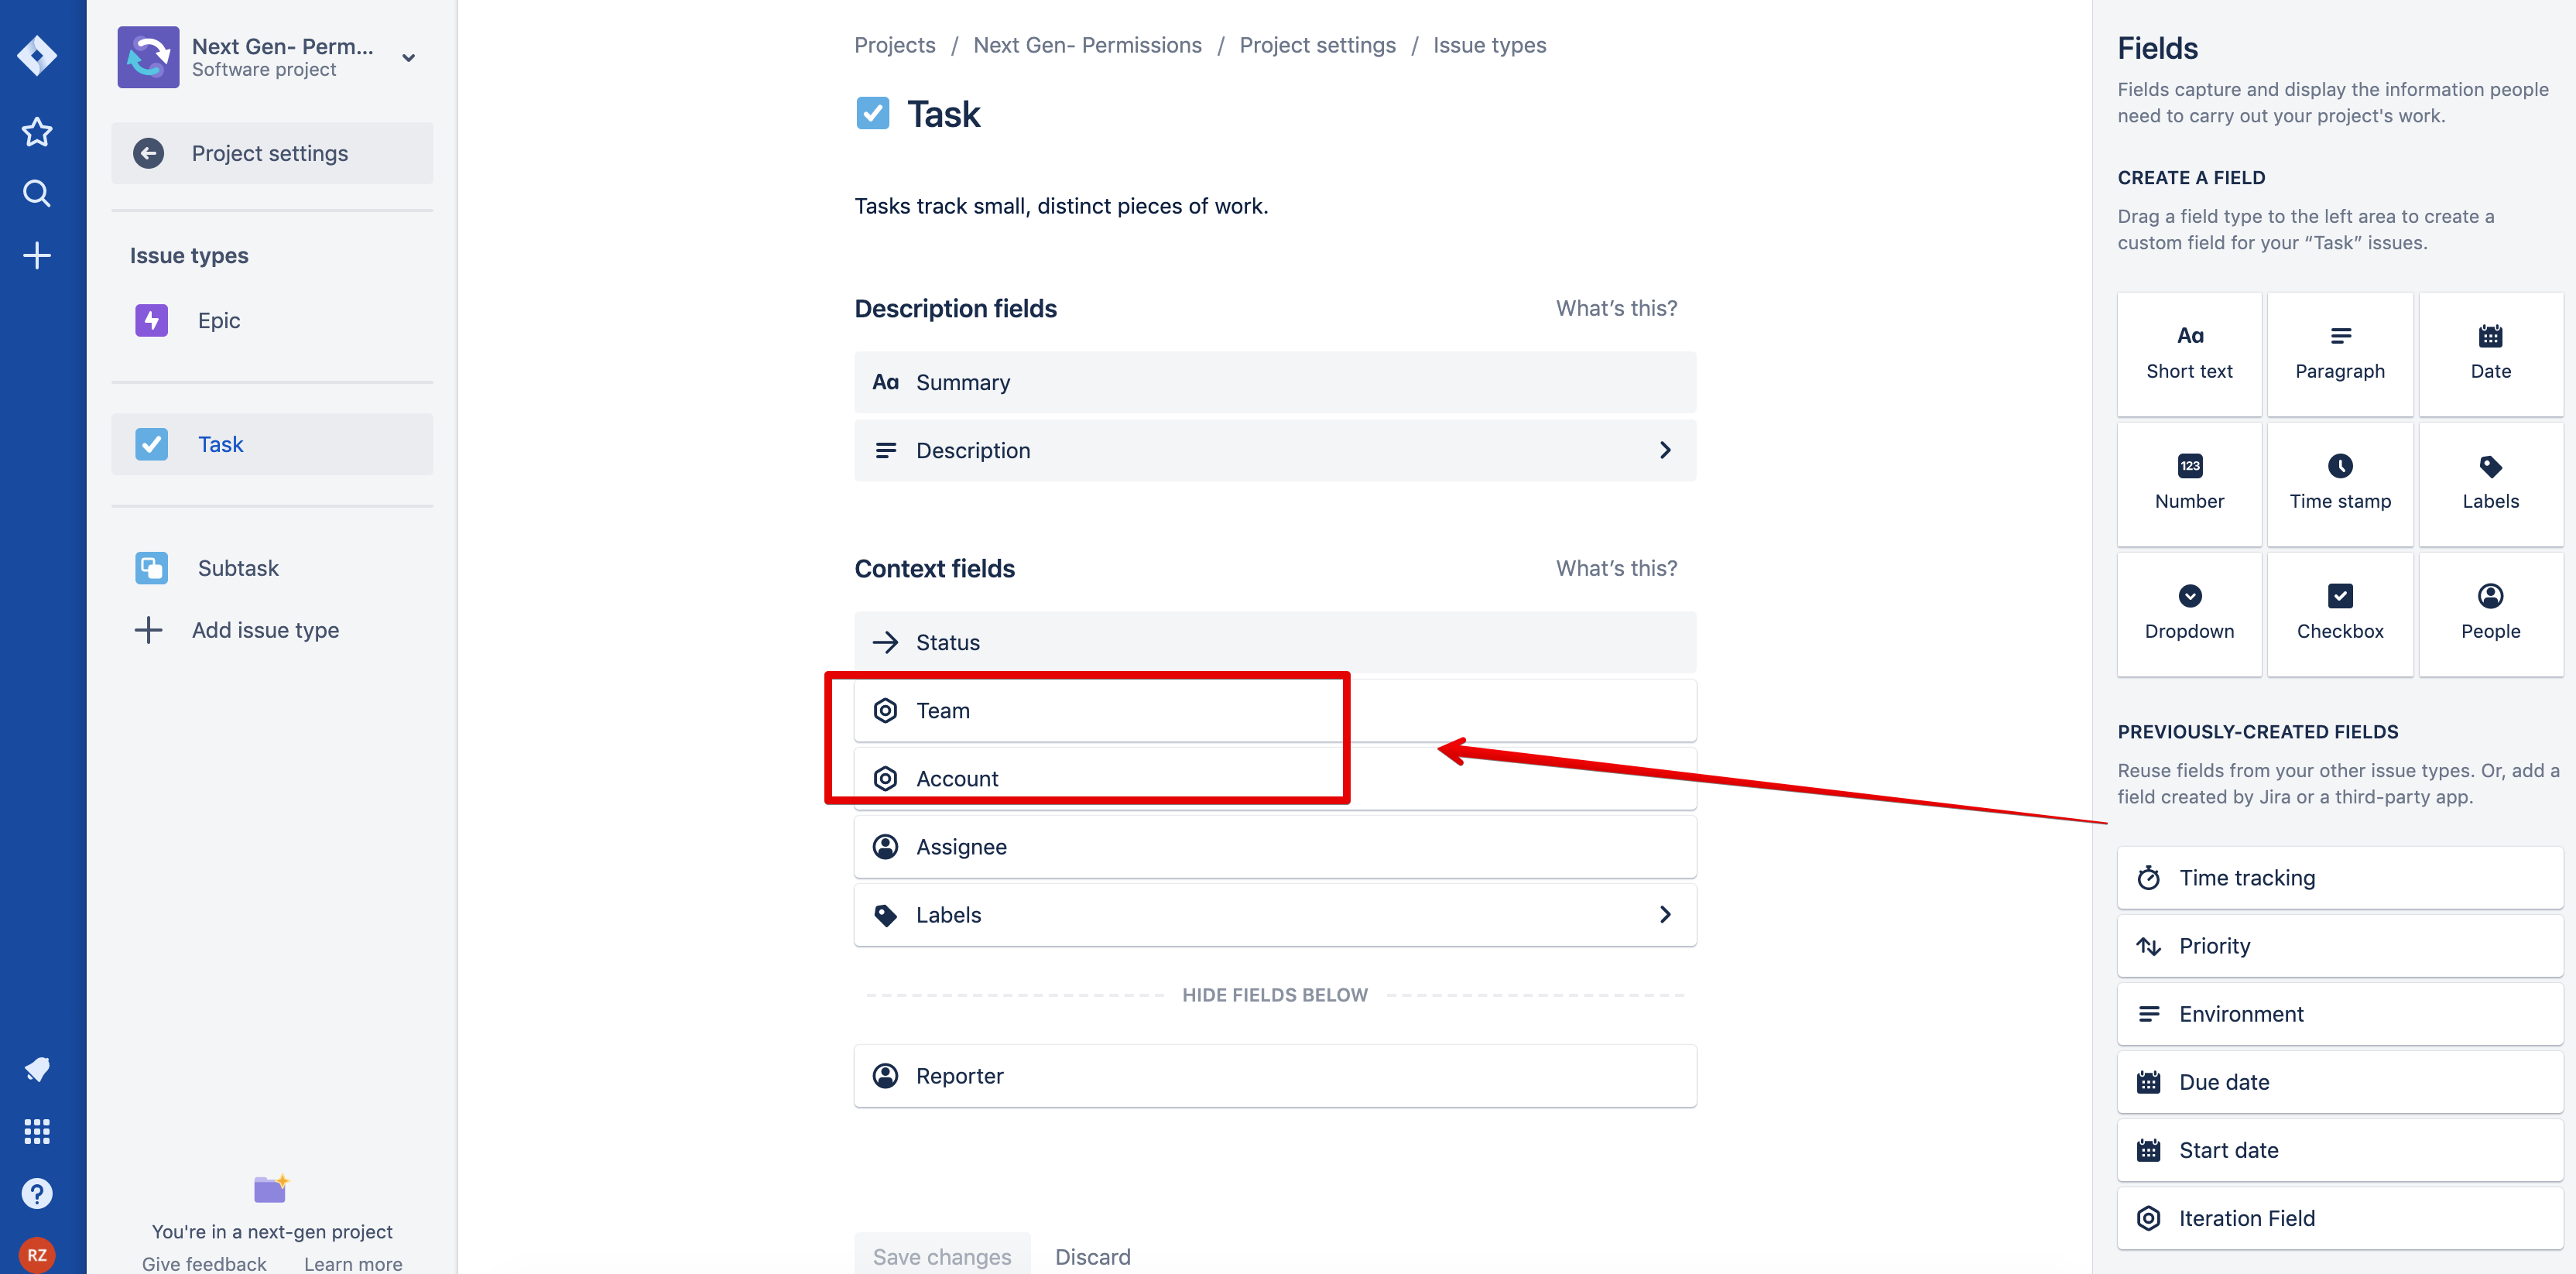
Task: Select the Number field type
Action: 2189,483
